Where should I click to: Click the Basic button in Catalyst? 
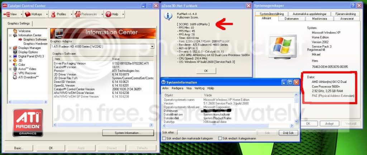click(19, 148)
